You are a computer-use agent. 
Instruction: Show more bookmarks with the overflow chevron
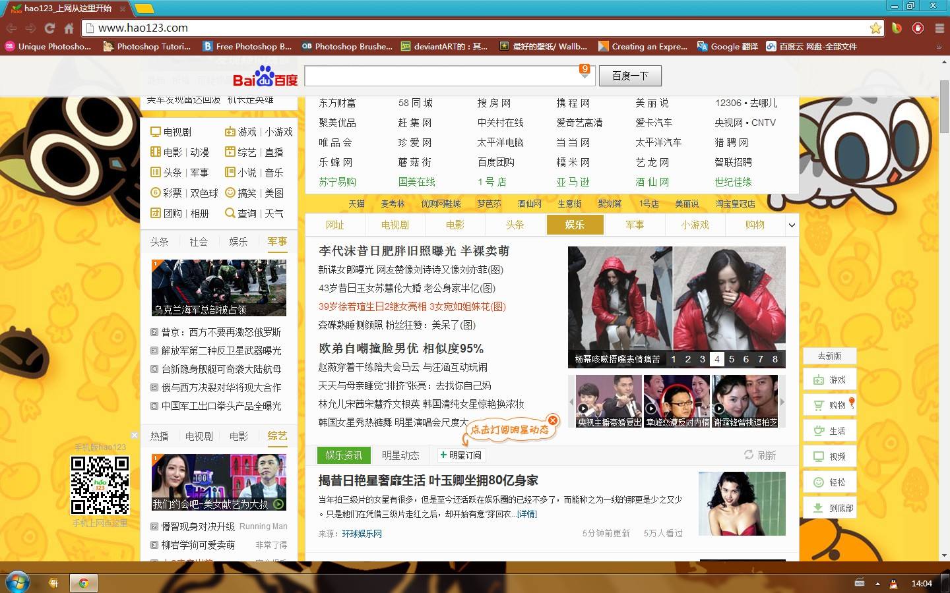[x=939, y=47]
